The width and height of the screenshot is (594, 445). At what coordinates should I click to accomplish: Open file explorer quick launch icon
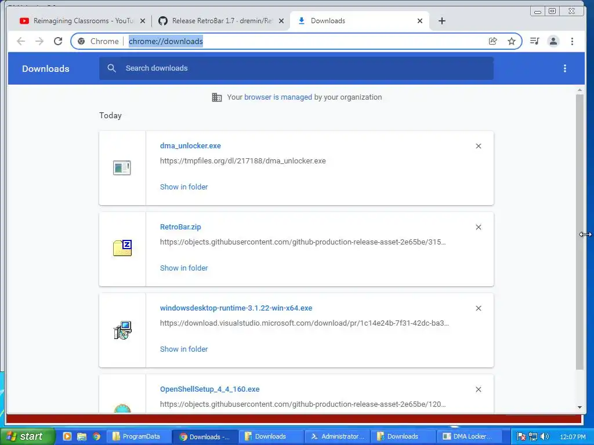[81, 436]
